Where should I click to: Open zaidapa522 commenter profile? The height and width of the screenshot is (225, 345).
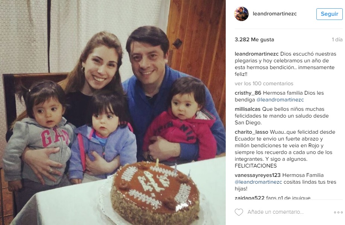pos(249,198)
